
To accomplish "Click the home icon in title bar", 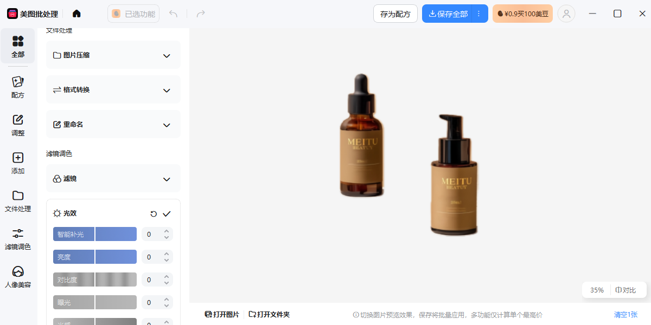I will (x=76, y=14).
